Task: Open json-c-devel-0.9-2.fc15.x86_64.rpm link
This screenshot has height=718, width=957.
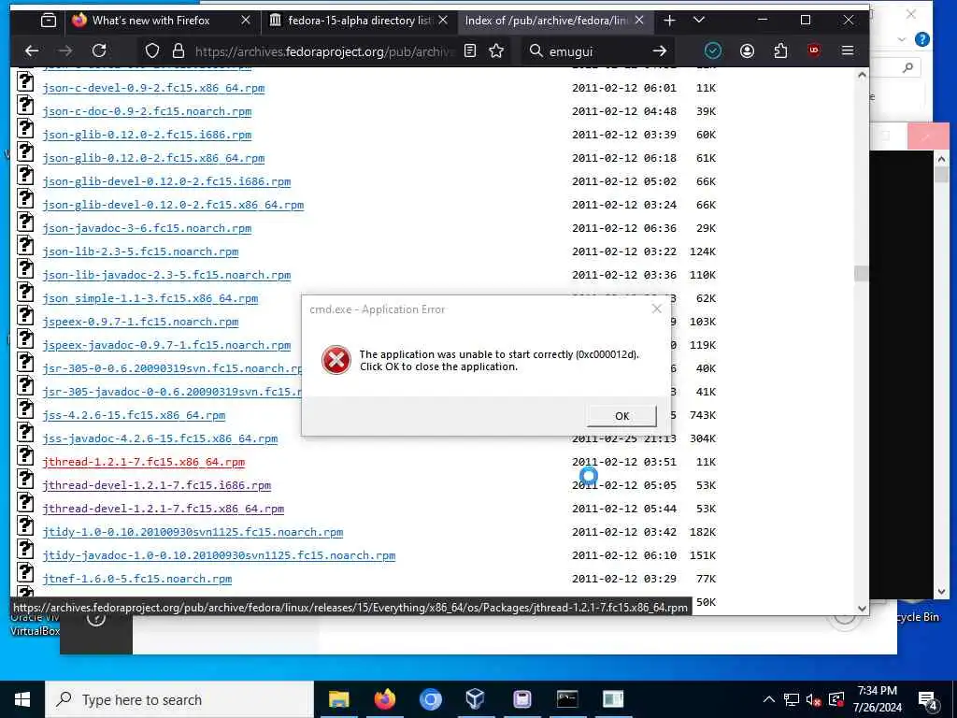Action: pos(153,88)
